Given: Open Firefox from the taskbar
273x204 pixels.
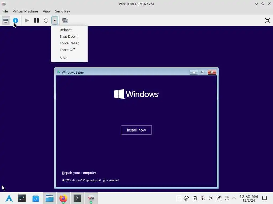Looking at the screenshot, I should [x=63, y=198].
